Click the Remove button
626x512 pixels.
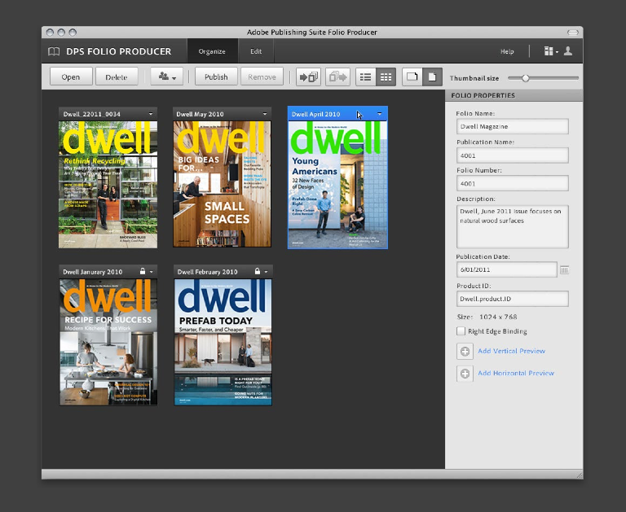point(262,77)
